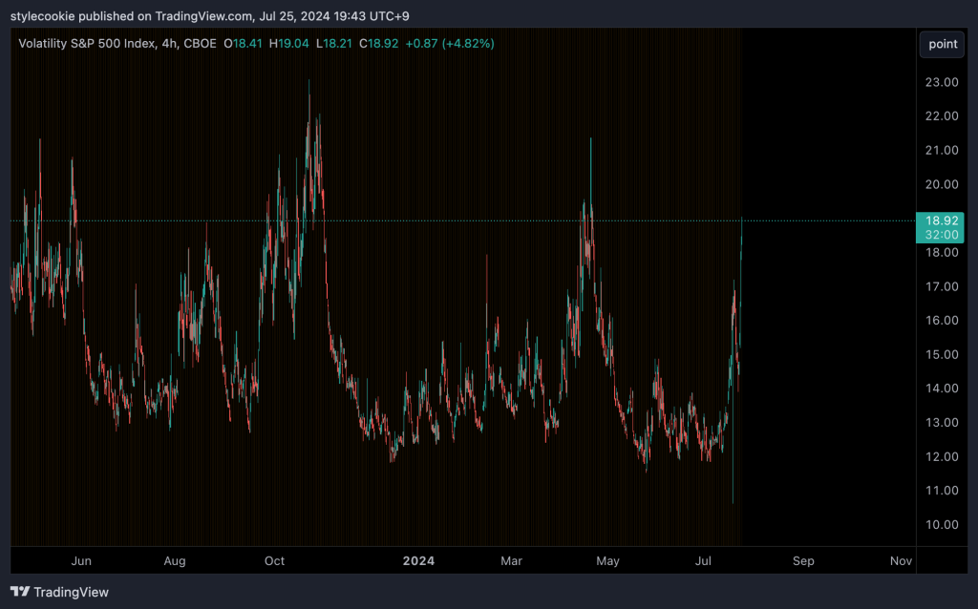Select the 2024 year marker on time axis
Image resolution: width=978 pixels, height=609 pixels.
point(418,560)
